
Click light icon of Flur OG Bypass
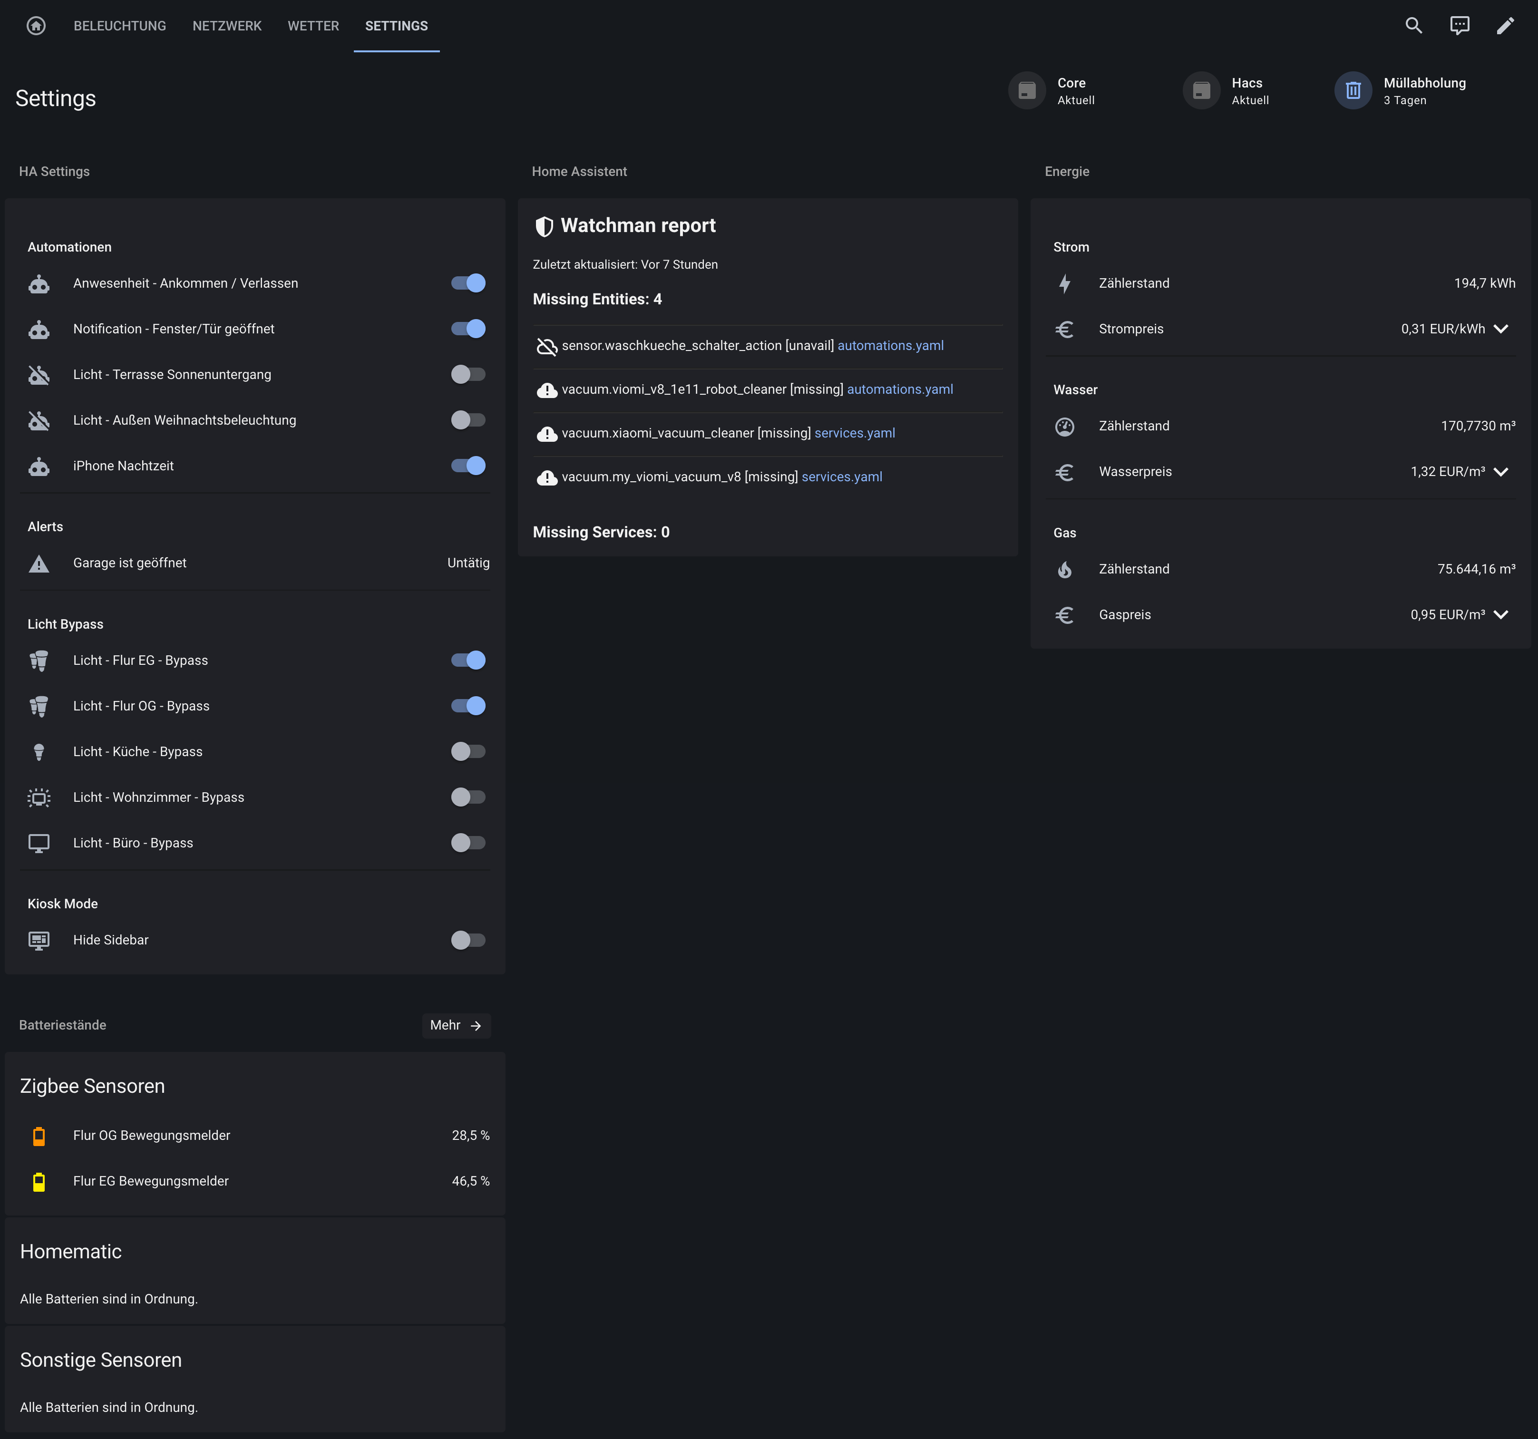39,706
